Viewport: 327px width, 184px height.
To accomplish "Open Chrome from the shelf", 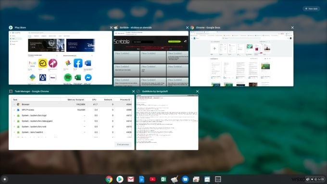I will [109, 179].
